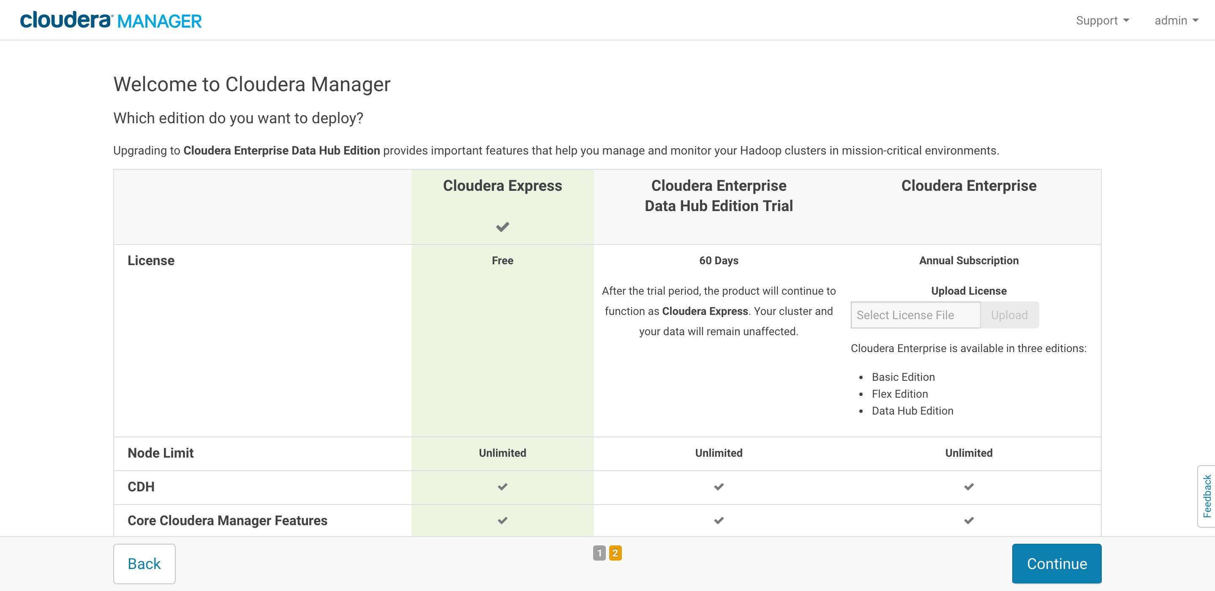Click the 'License' row label
This screenshot has height=591, width=1215.
[151, 260]
